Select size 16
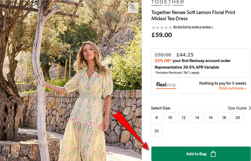Viewport: 251px width, 161px height. (x=211, y=117)
